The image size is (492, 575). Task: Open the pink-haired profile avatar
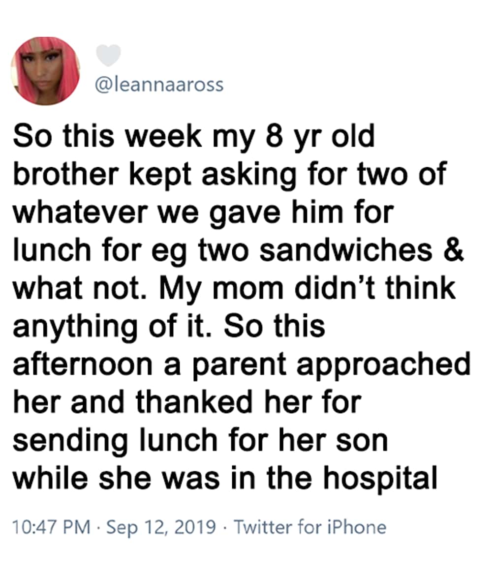coord(45,71)
